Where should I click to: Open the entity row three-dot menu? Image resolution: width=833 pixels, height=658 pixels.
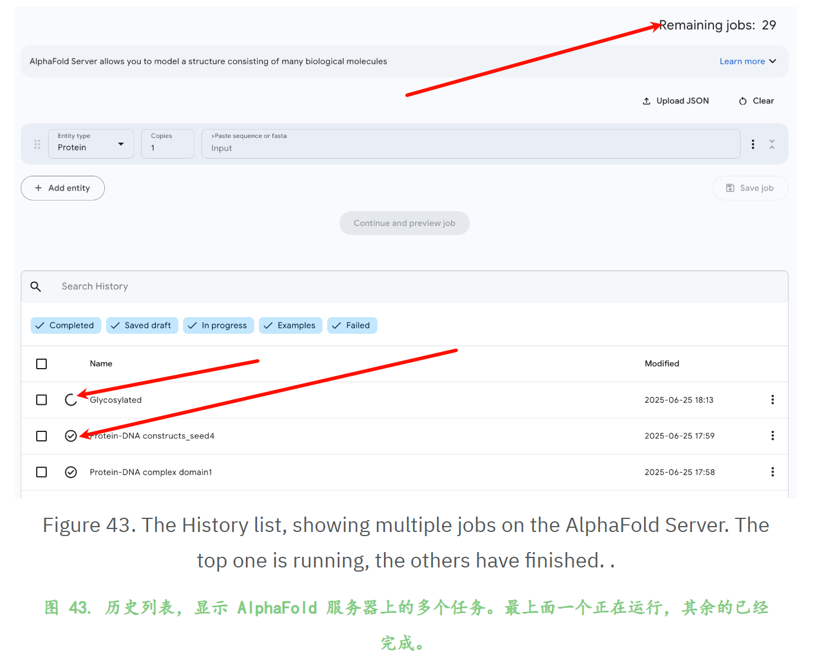pos(752,144)
